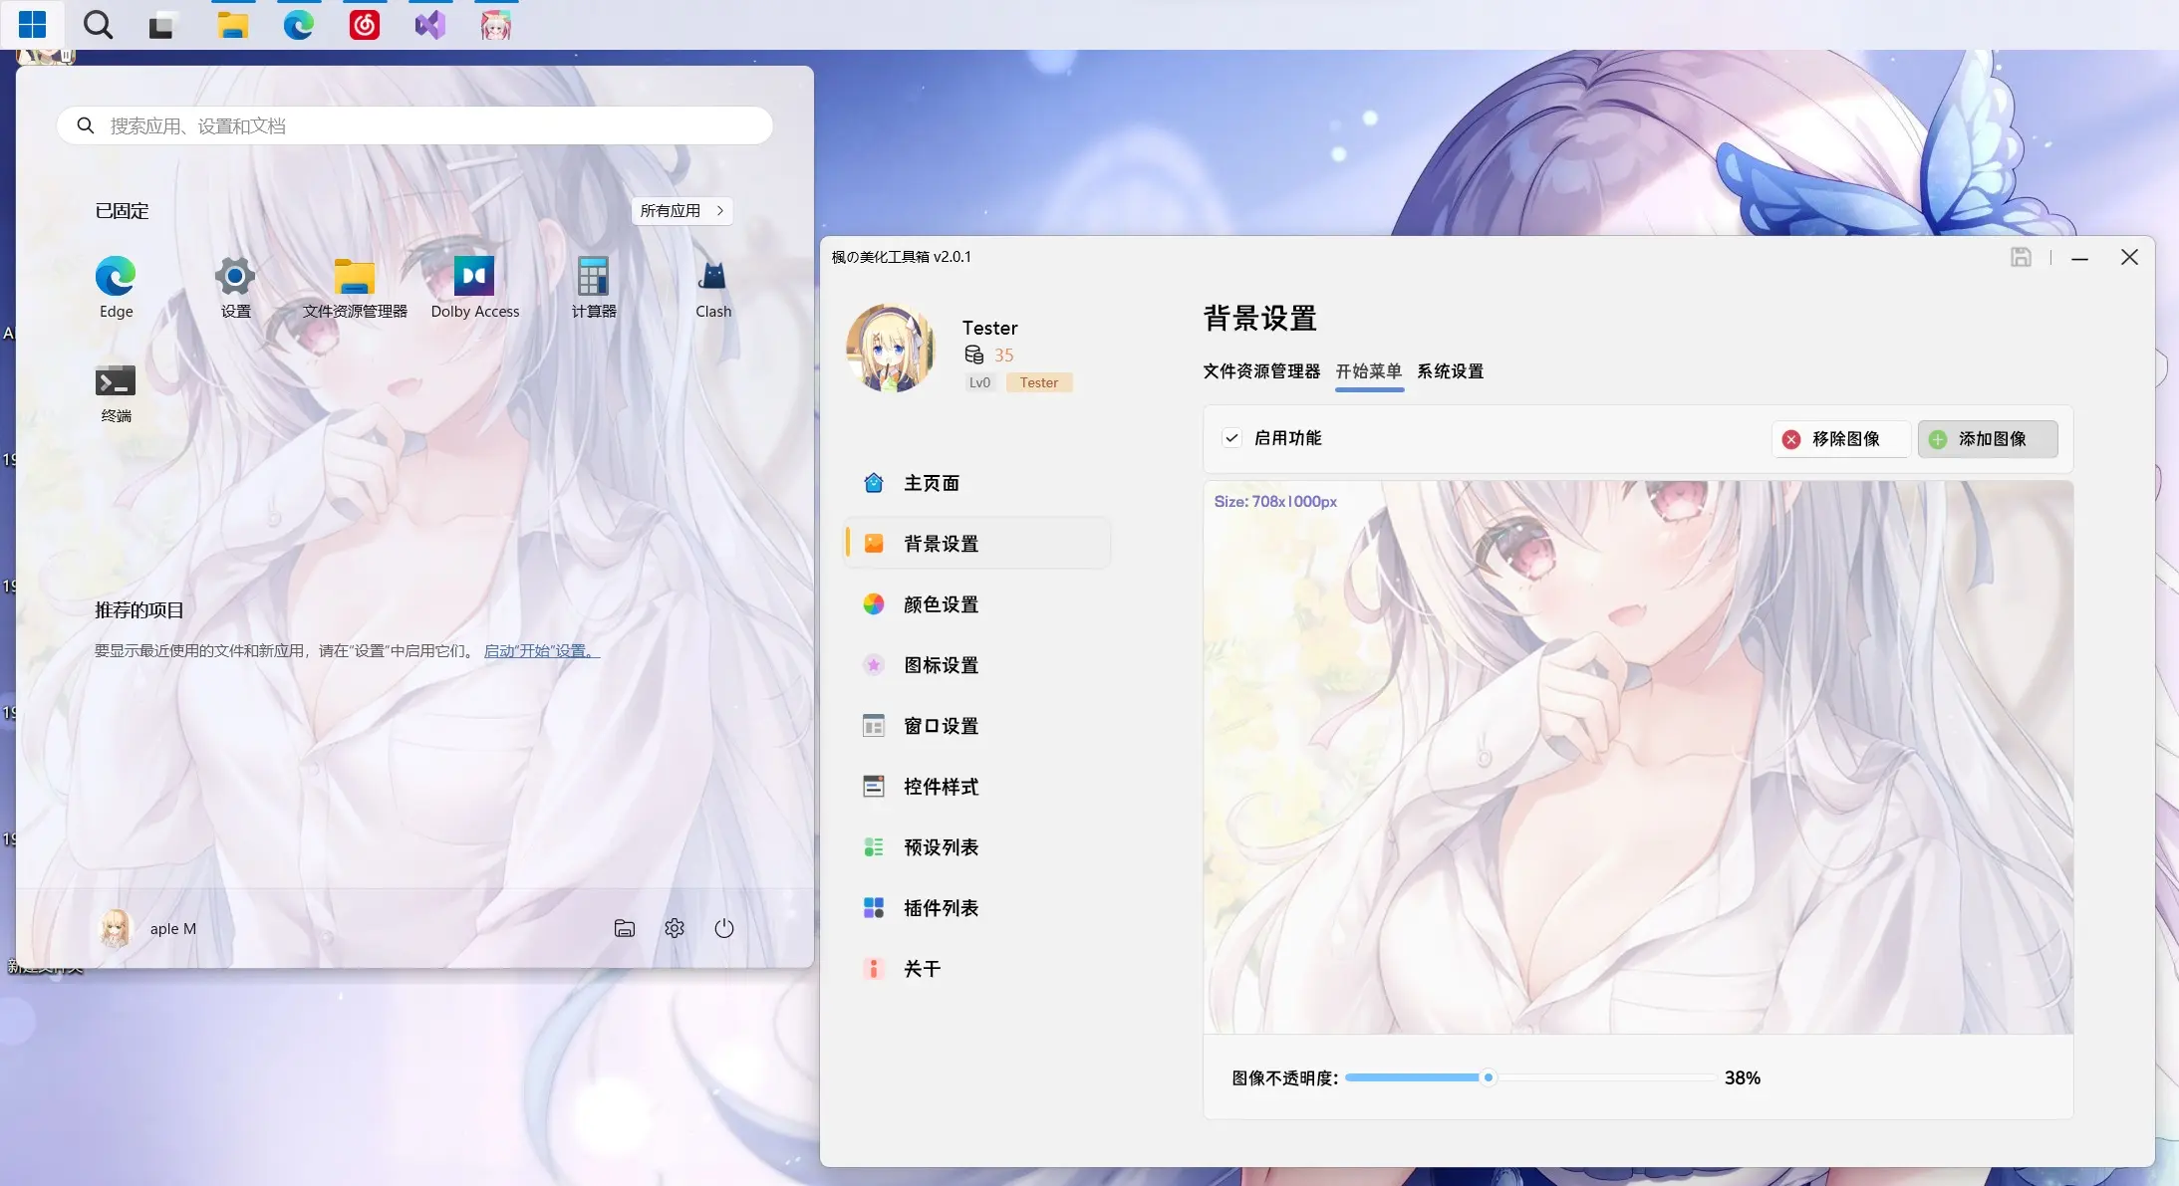
Task: Click the 添加图像 button
Action: point(1988,439)
